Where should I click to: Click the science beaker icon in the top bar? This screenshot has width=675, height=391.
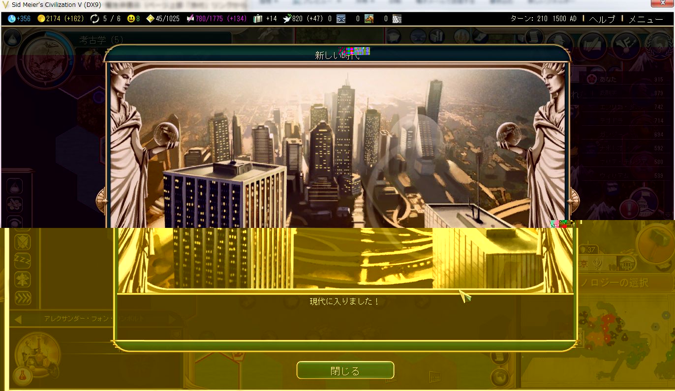coord(12,19)
